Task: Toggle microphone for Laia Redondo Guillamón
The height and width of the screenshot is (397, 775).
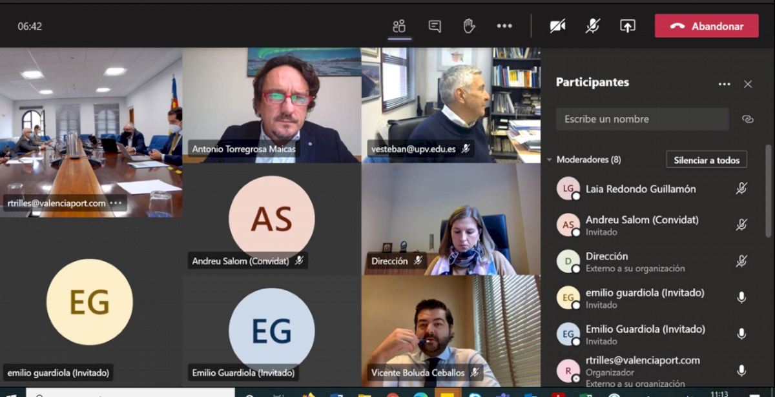Action: (x=741, y=188)
